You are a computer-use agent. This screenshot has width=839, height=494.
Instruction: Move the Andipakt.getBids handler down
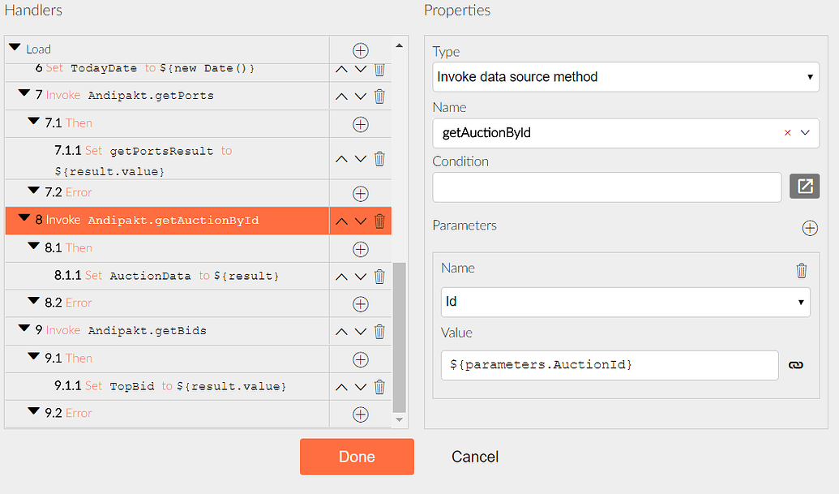(361, 331)
